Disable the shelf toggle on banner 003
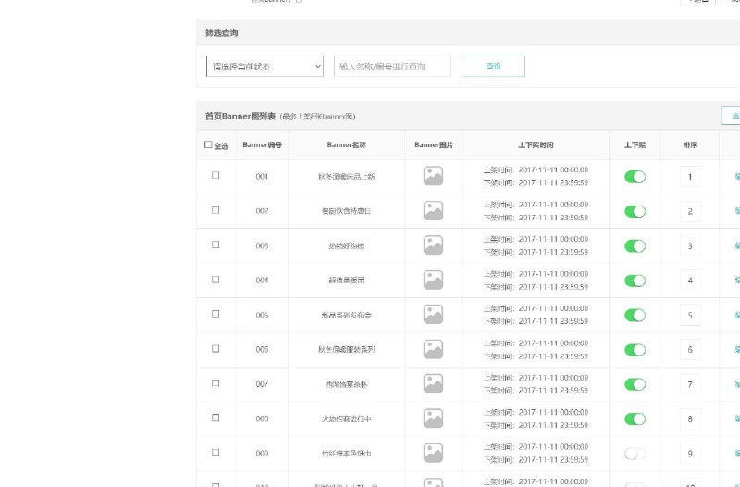 (x=635, y=246)
